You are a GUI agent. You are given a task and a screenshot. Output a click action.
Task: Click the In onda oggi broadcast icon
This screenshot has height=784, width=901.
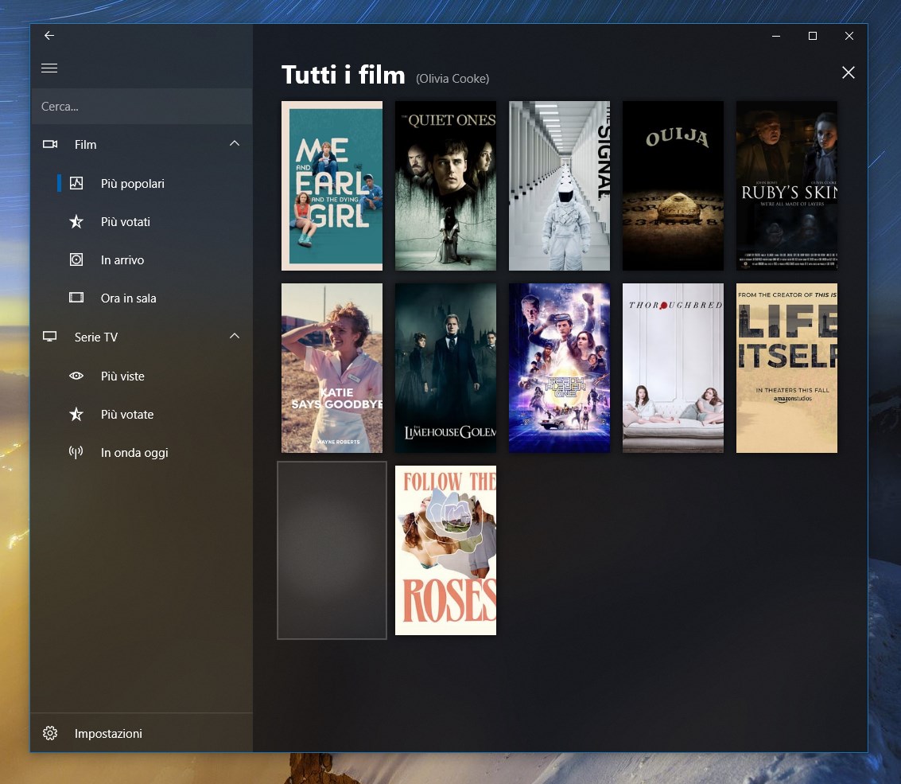click(x=76, y=453)
